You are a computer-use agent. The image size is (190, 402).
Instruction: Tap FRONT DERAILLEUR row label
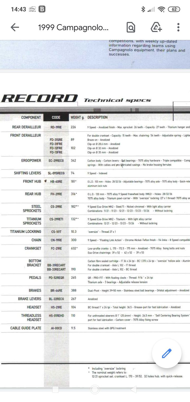[x=26, y=135]
